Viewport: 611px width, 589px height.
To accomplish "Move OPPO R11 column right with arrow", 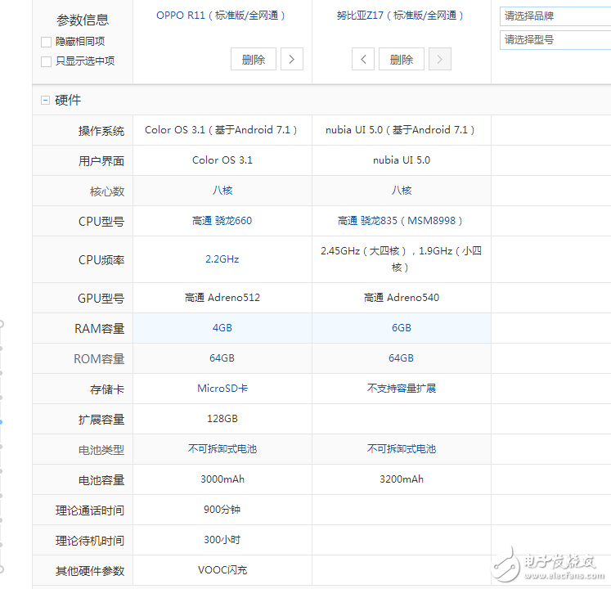I will coord(292,59).
